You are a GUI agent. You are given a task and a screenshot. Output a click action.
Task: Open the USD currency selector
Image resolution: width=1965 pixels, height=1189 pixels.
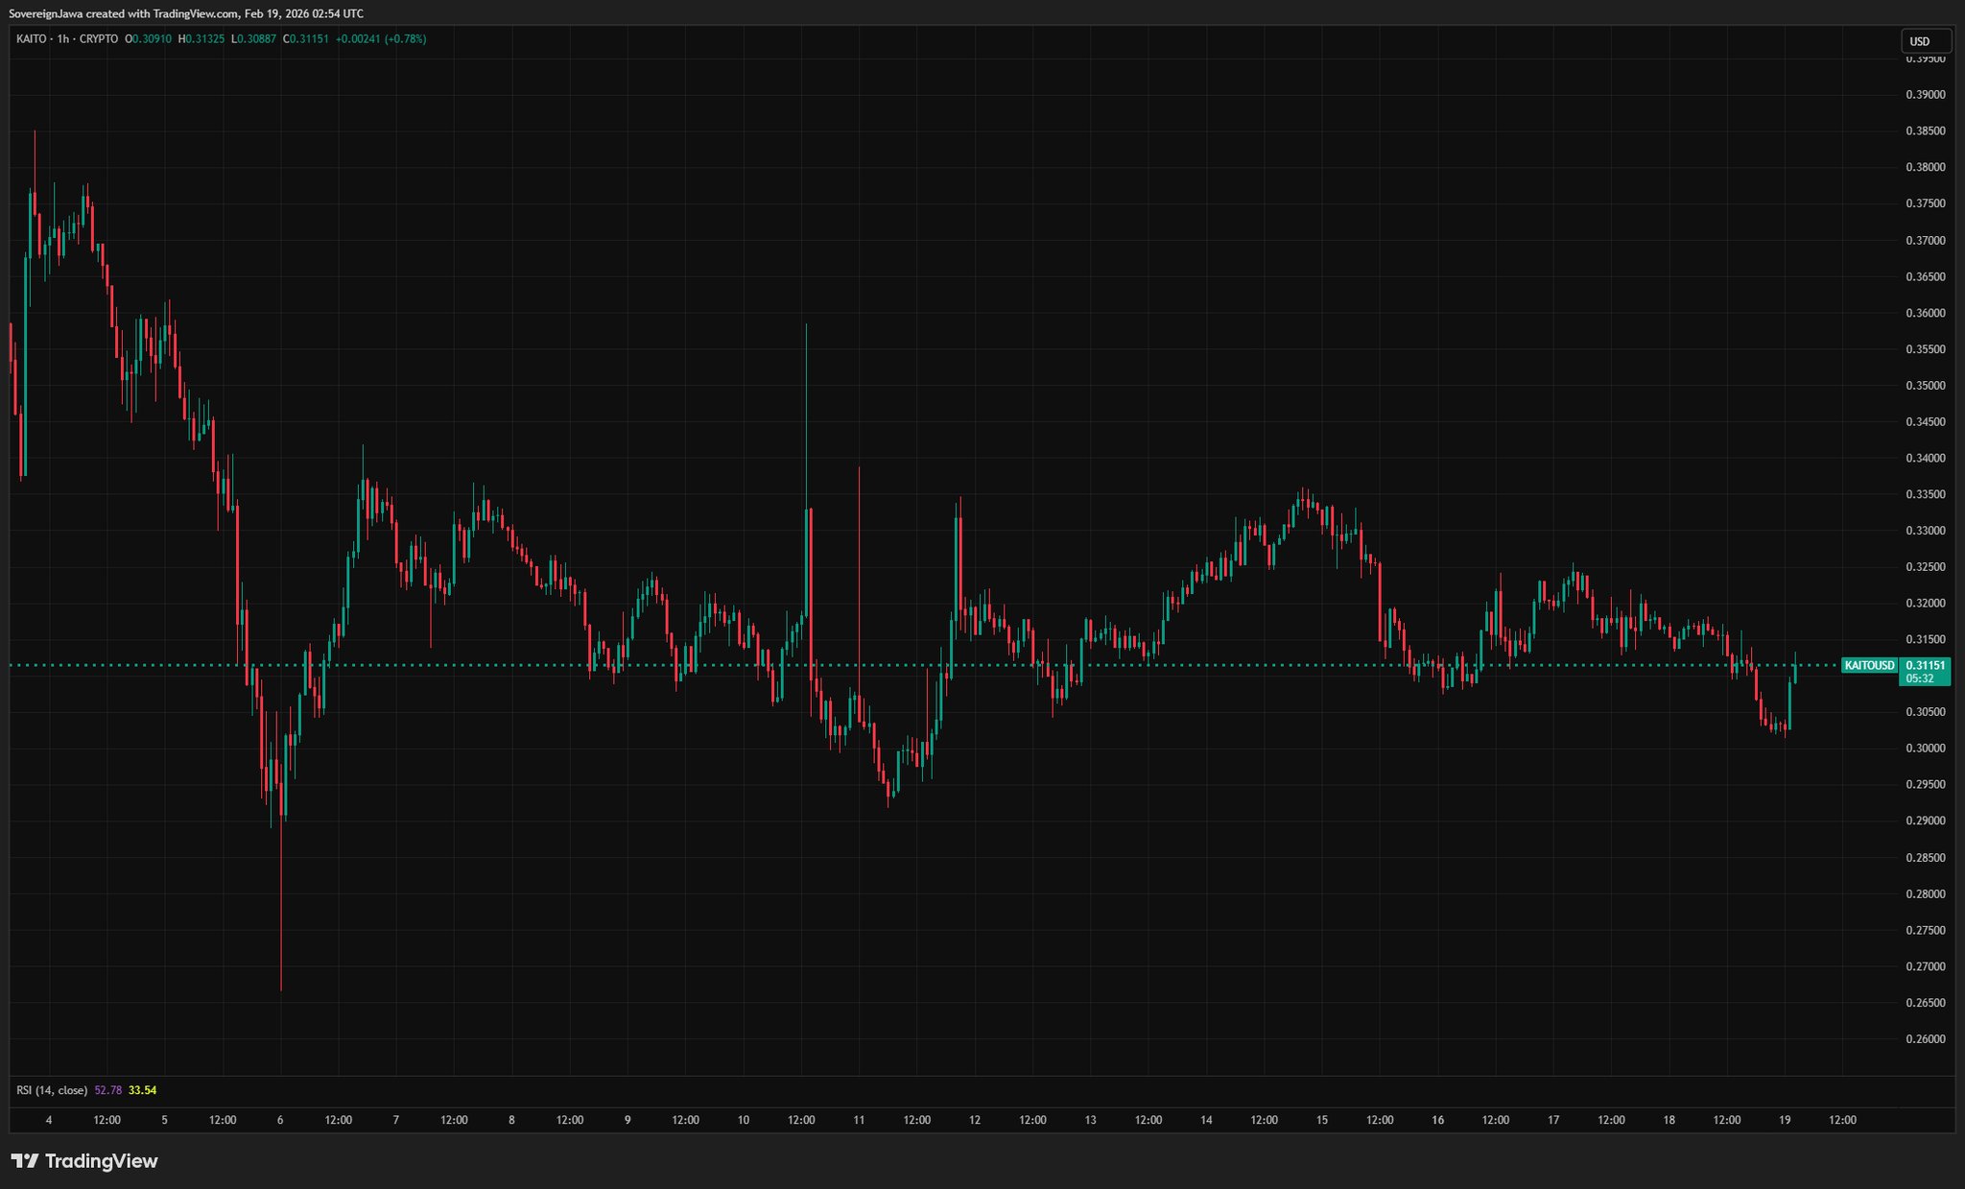pos(1926,41)
